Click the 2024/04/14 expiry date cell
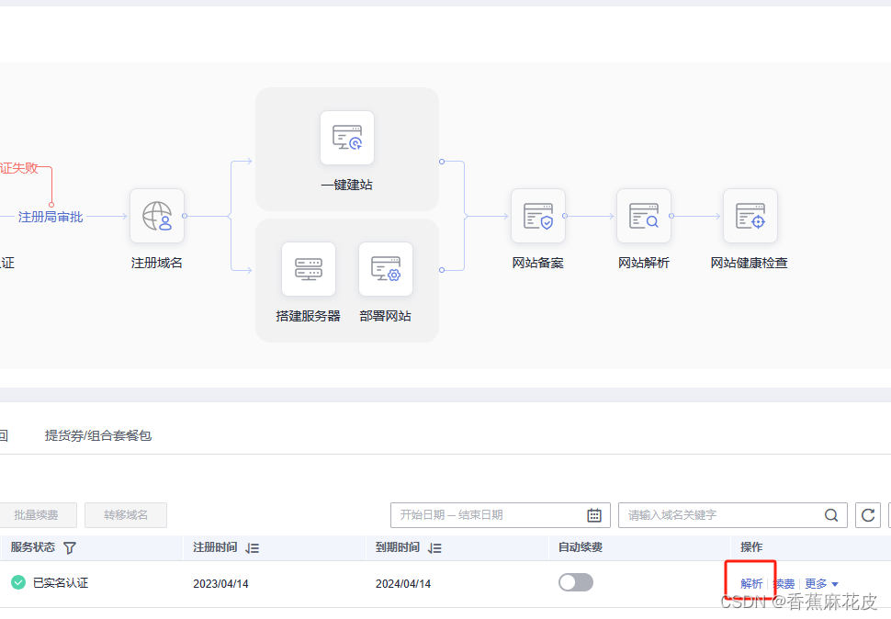This screenshot has height=619, width=891. click(403, 584)
